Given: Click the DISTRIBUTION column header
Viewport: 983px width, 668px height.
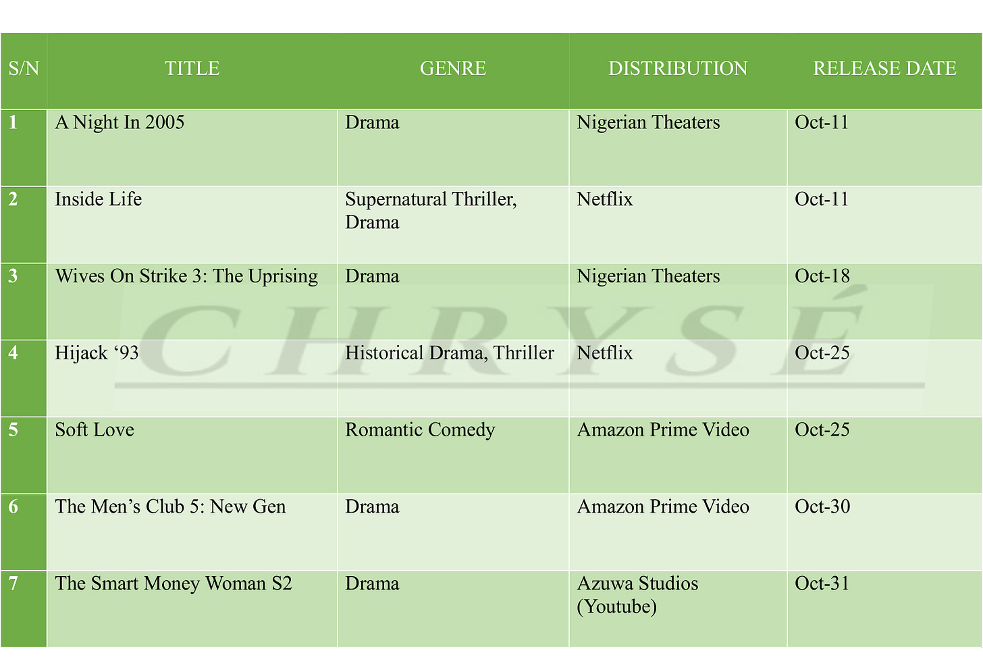Looking at the screenshot, I should coord(678,68).
